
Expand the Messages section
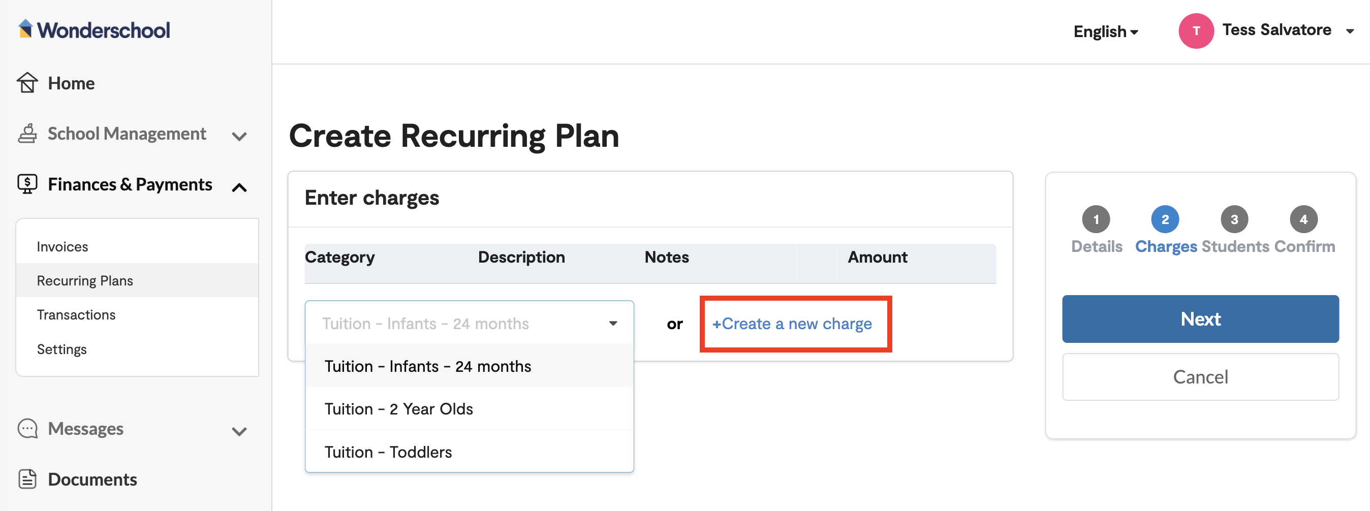click(239, 431)
